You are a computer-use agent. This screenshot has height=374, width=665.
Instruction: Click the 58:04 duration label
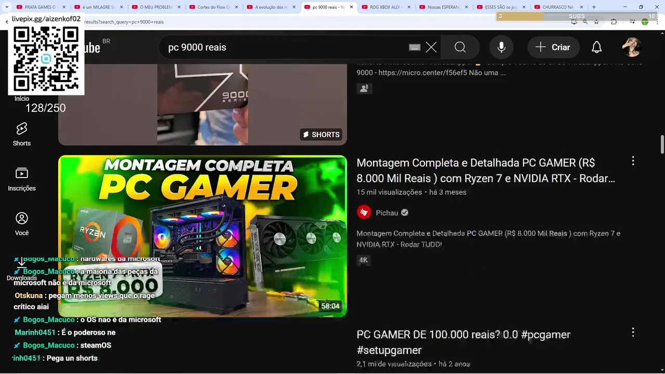[330, 306]
